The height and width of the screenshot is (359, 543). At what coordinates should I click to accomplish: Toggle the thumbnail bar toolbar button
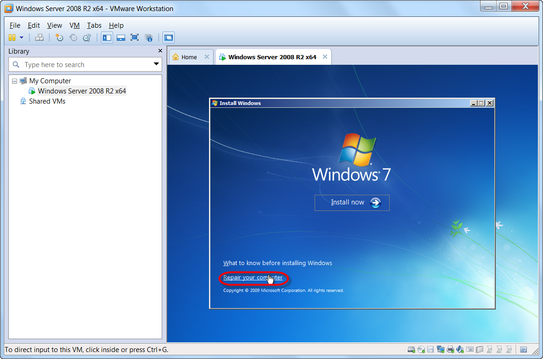coord(121,37)
